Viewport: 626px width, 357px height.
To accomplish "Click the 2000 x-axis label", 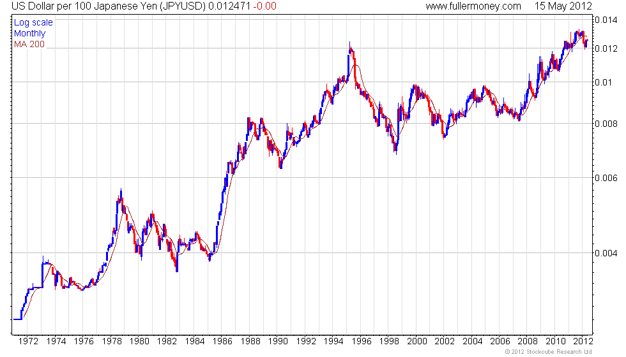I will 416,342.
